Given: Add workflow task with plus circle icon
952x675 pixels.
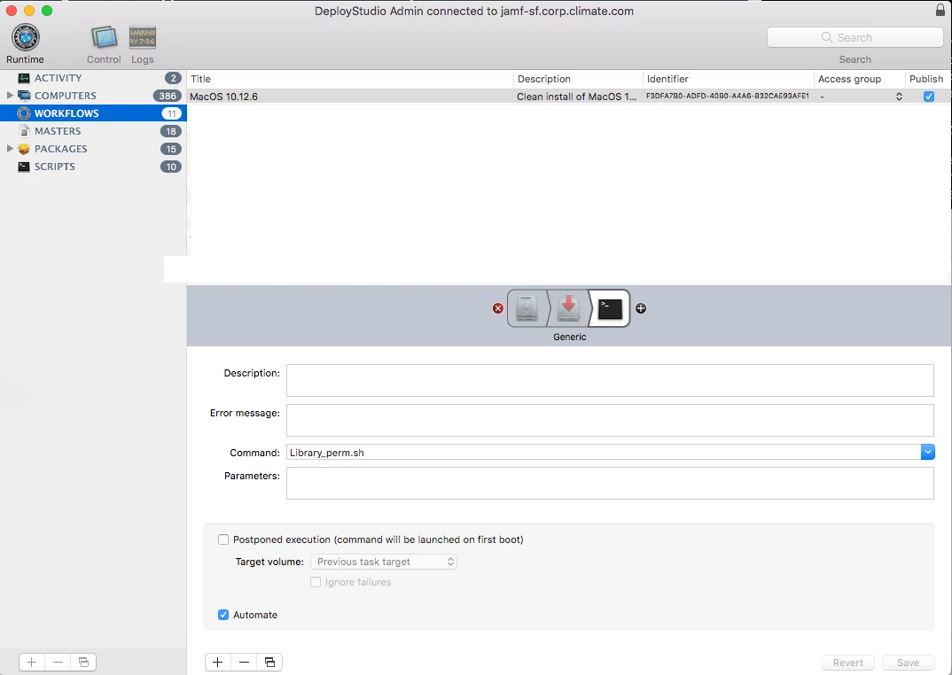Looking at the screenshot, I should click(641, 308).
